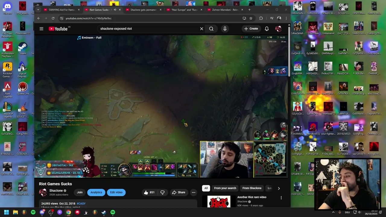Open the YouTube notifications bell

(x=267, y=29)
